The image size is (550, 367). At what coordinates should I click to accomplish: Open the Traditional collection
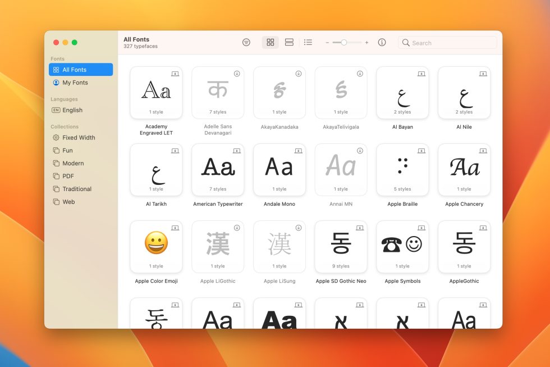pyautogui.click(x=81, y=189)
